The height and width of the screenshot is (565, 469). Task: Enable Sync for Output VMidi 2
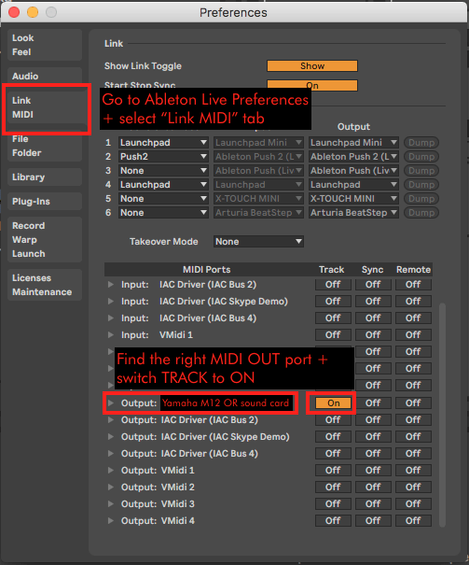click(373, 487)
